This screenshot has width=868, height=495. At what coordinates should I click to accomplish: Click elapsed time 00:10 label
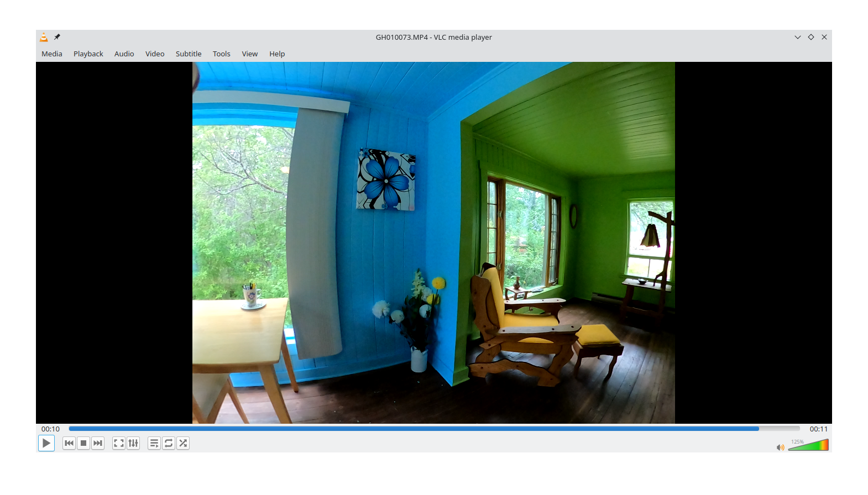pos(50,429)
